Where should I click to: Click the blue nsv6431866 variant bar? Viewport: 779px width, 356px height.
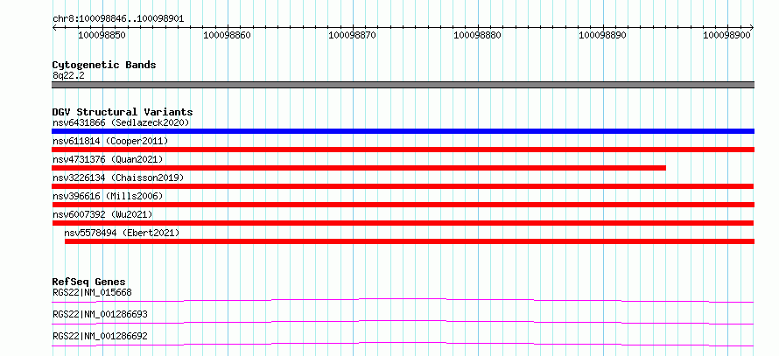(x=403, y=131)
